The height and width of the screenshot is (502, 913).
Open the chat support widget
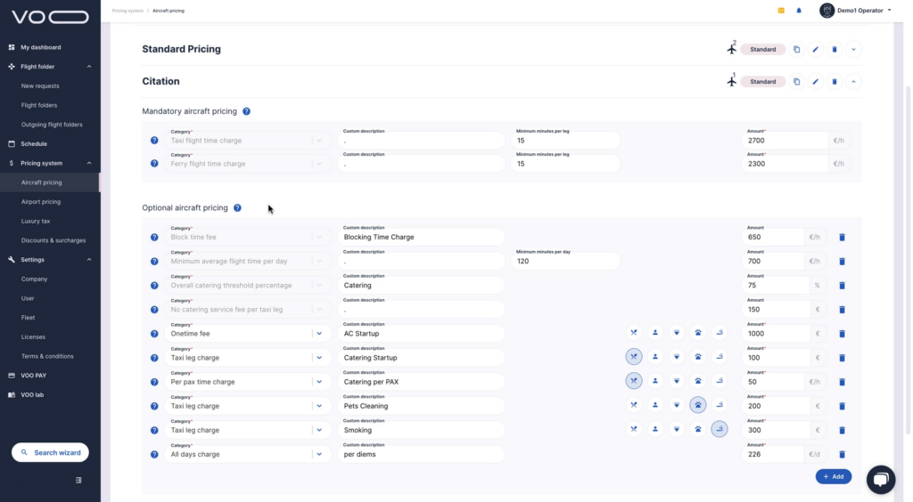pos(880,479)
